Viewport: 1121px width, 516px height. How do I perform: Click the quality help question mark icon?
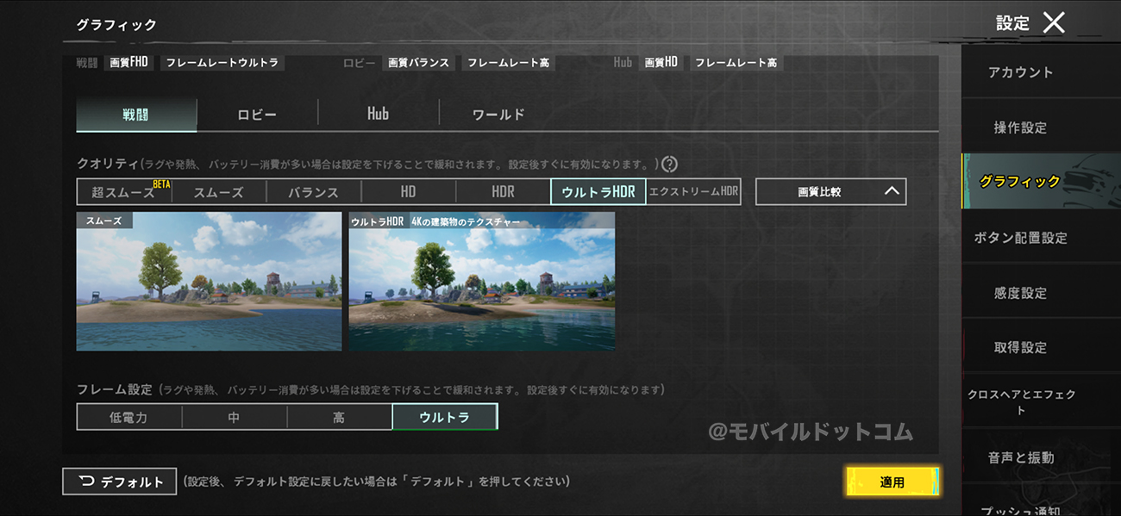[x=669, y=164]
